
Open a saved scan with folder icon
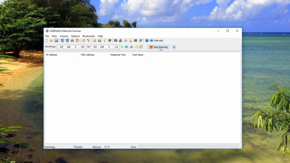[x=51, y=40]
